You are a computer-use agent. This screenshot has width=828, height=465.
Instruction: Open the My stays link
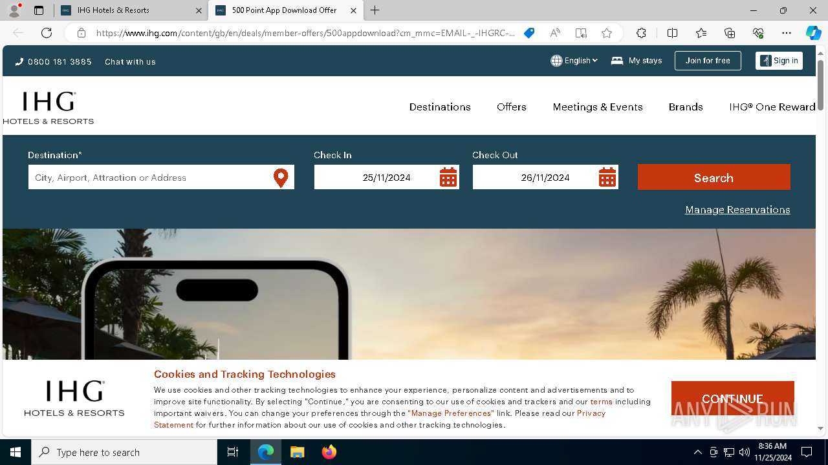coord(637,61)
